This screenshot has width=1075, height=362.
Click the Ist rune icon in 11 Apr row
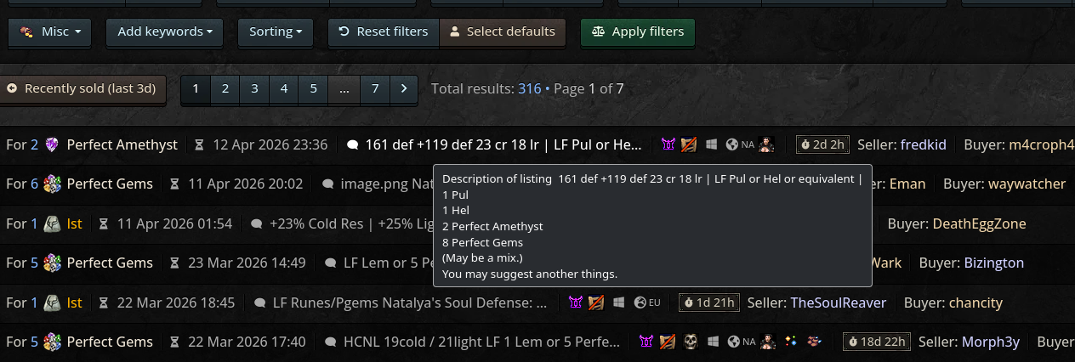(x=53, y=223)
